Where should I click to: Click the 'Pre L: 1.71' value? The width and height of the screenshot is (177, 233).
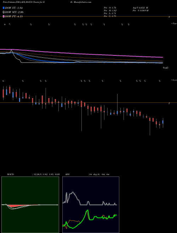(110, 13)
